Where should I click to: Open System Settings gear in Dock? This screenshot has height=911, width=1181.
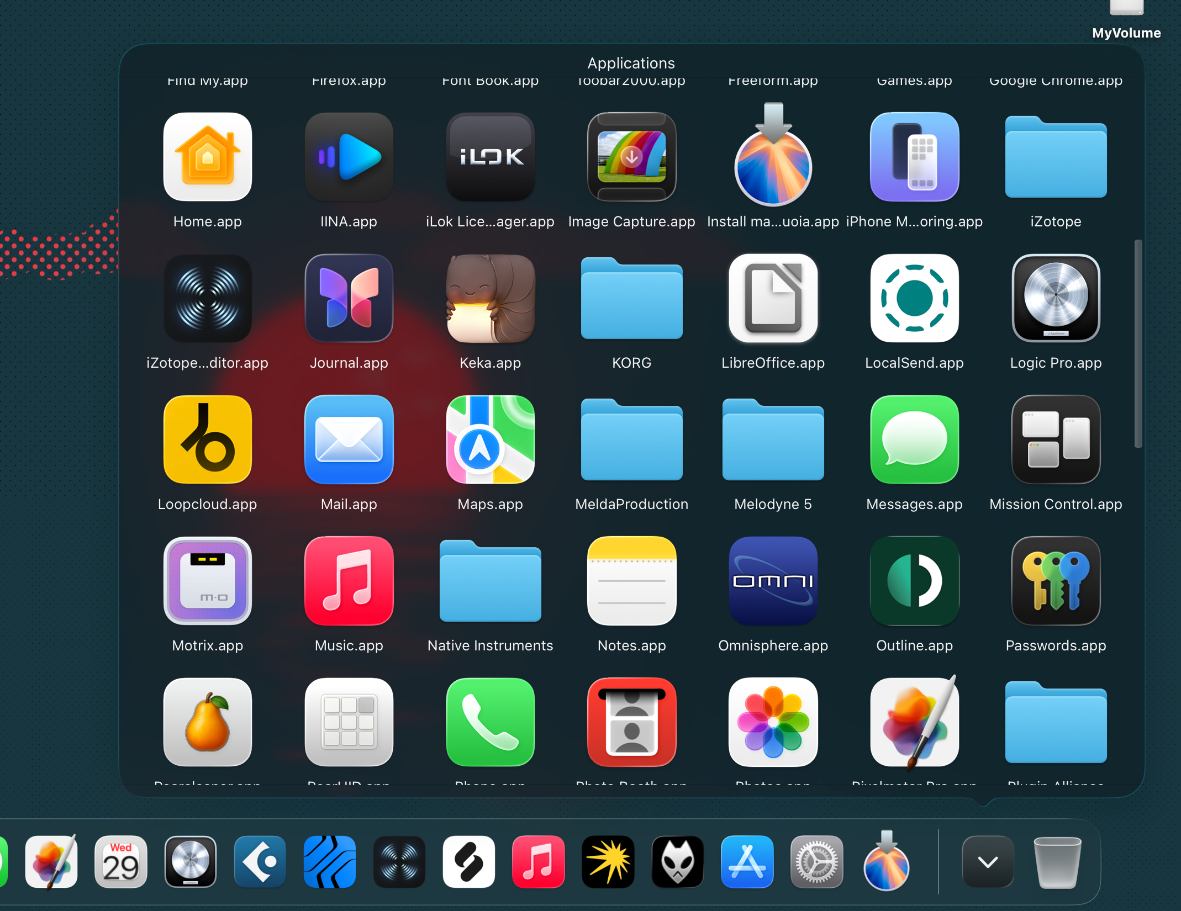pyautogui.click(x=816, y=862)
